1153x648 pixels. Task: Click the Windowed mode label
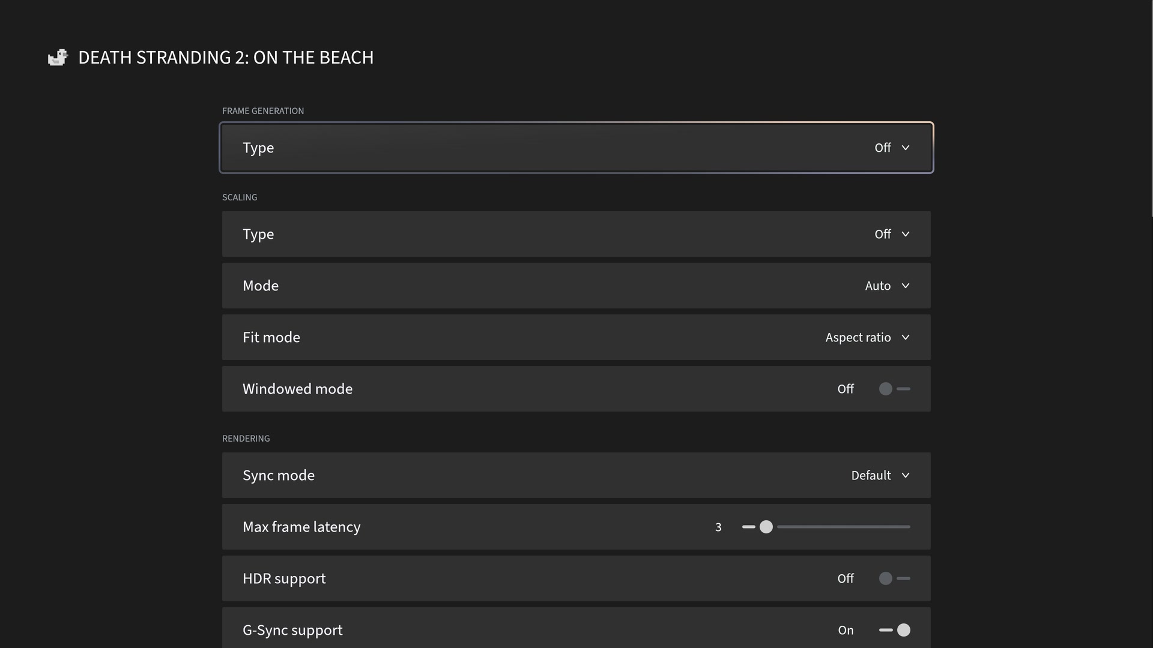click(x=297, y=389)
